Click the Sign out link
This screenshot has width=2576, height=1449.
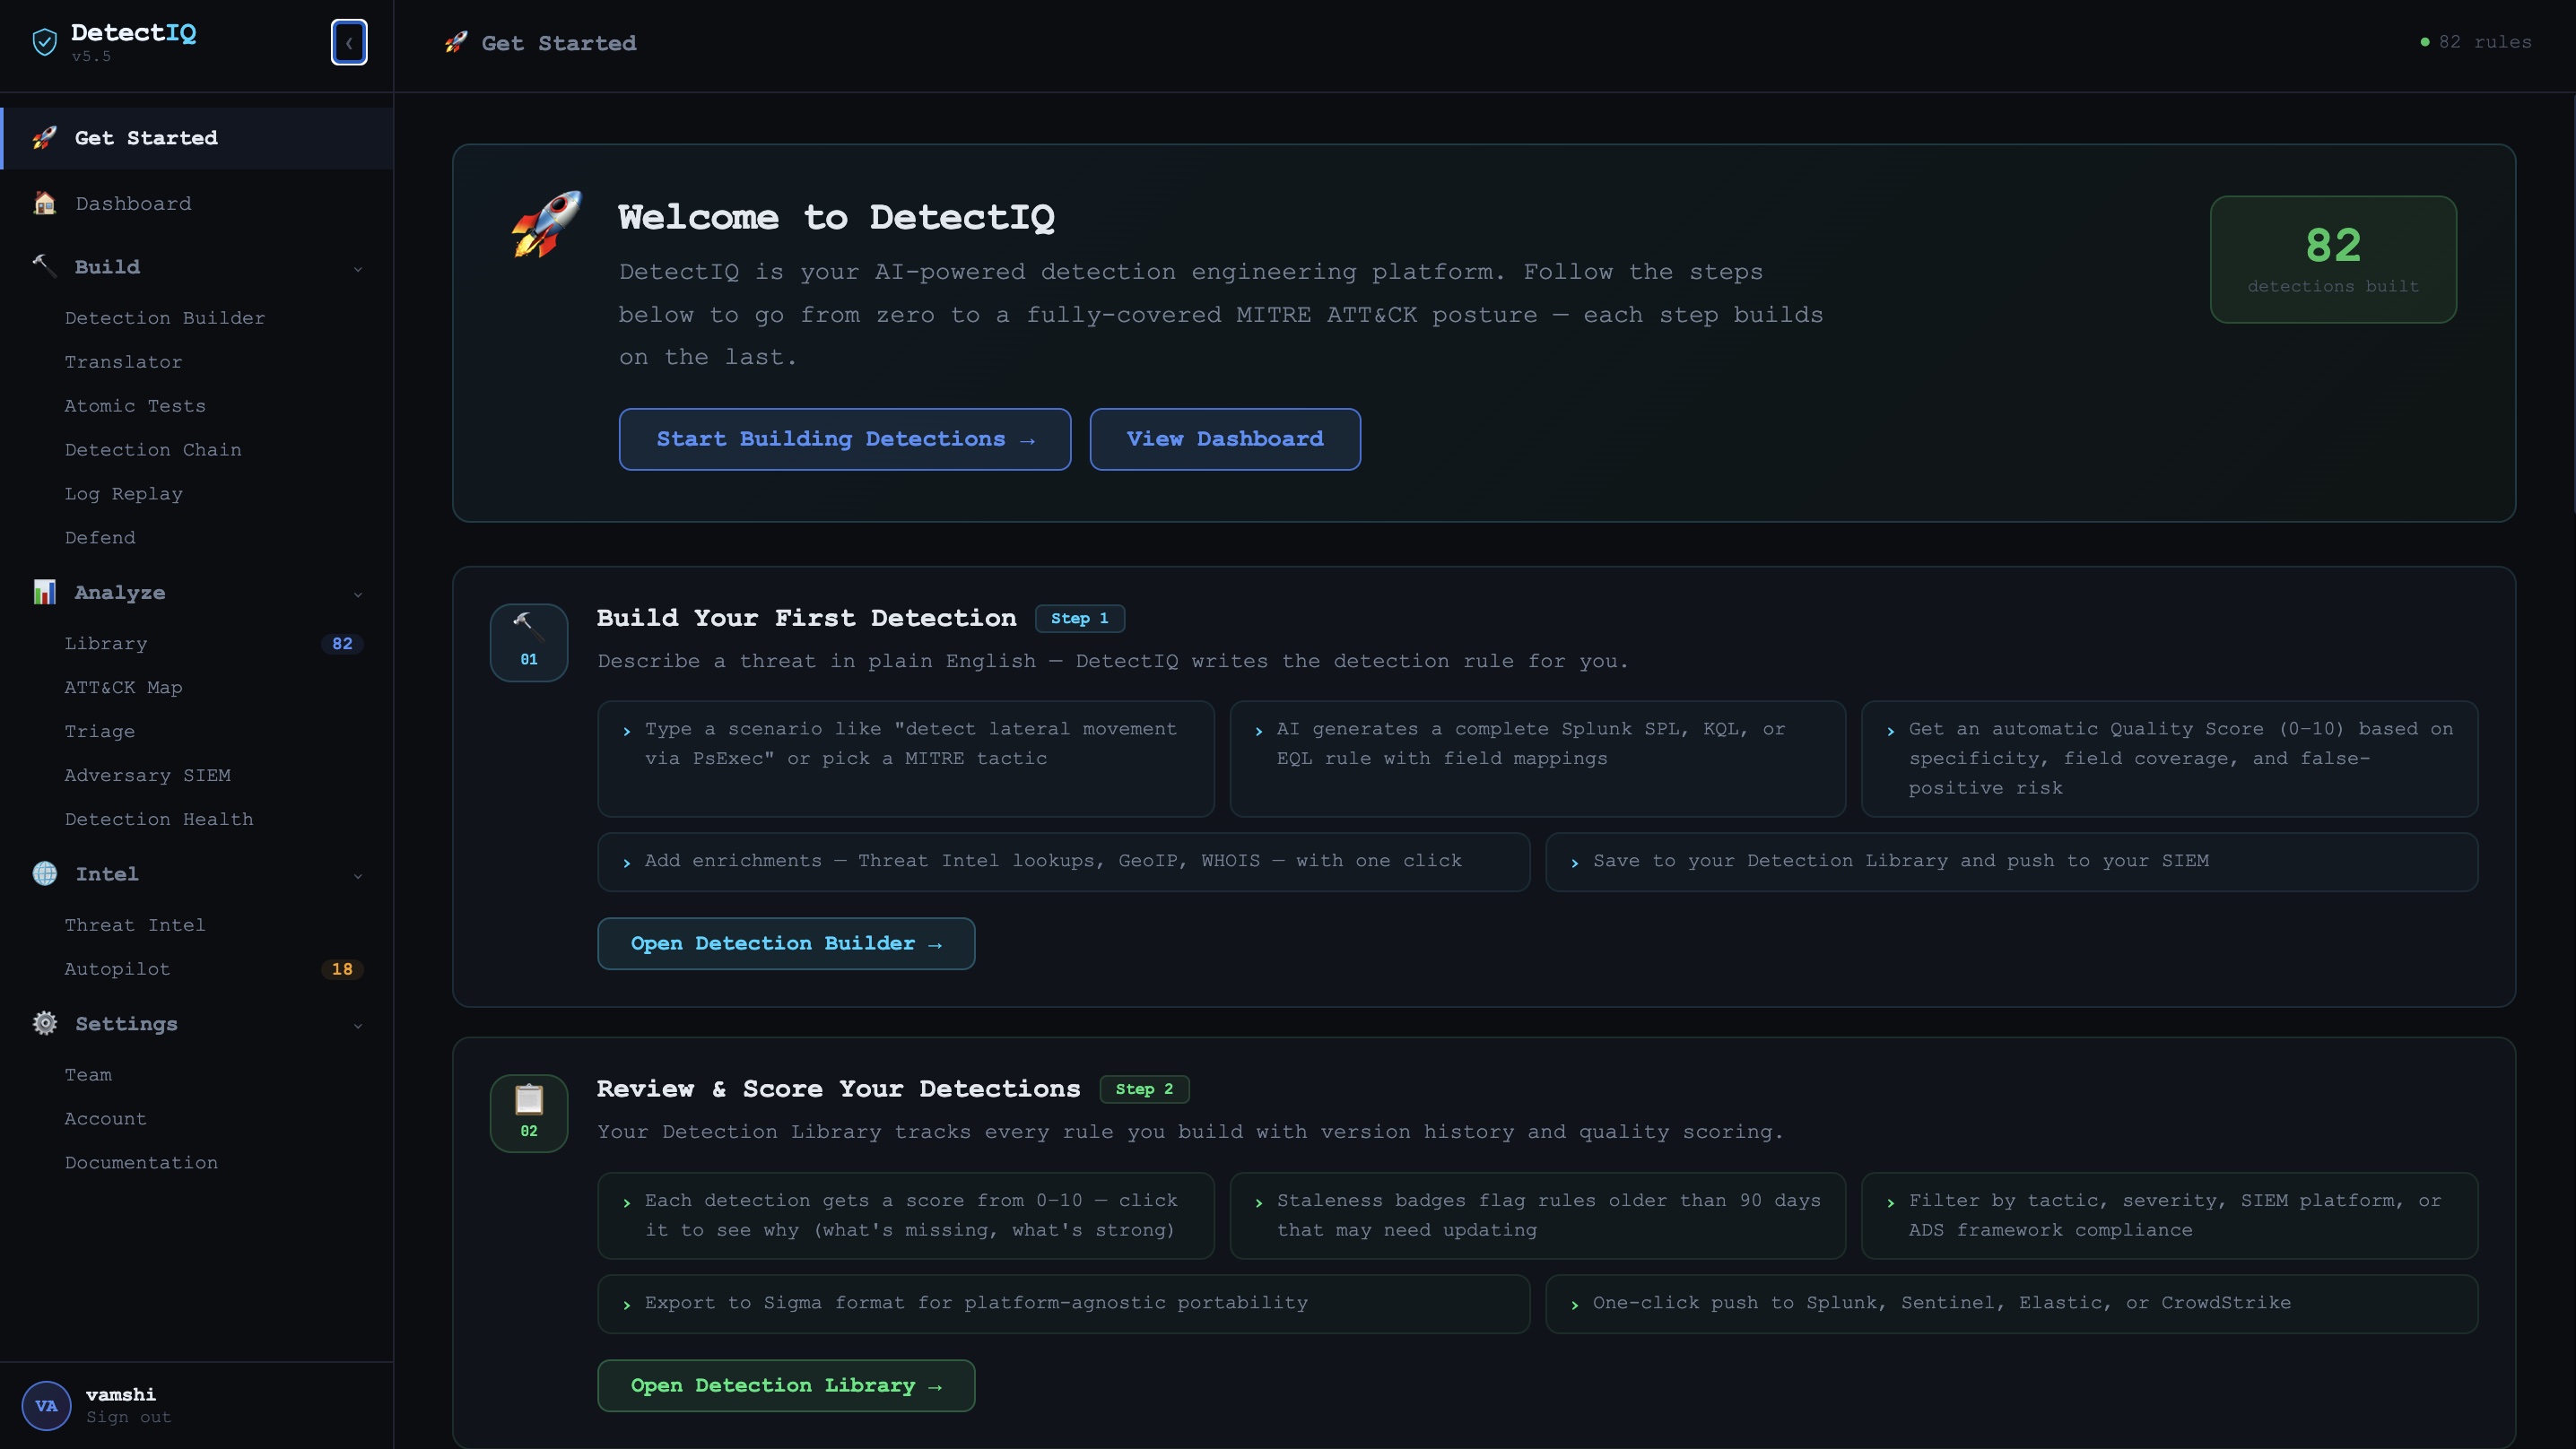click(x=128, y=1417)
